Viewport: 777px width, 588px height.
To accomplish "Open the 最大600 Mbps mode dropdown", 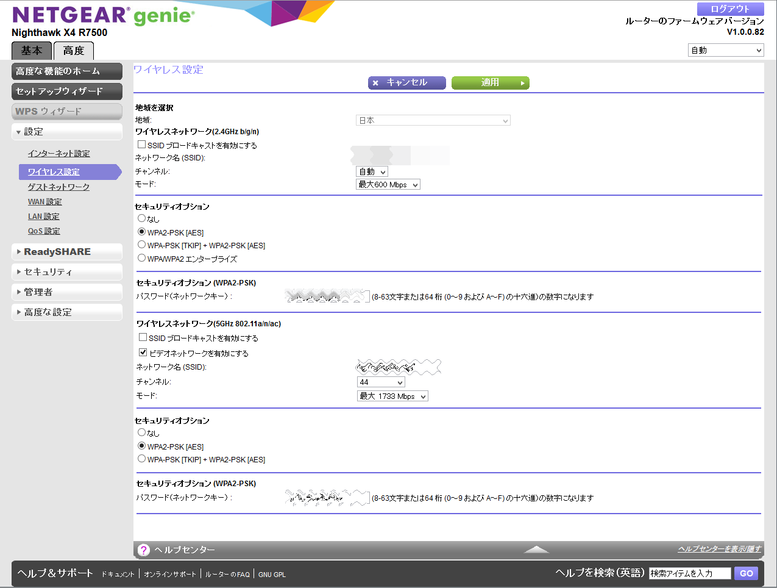I will coord(388,185).
